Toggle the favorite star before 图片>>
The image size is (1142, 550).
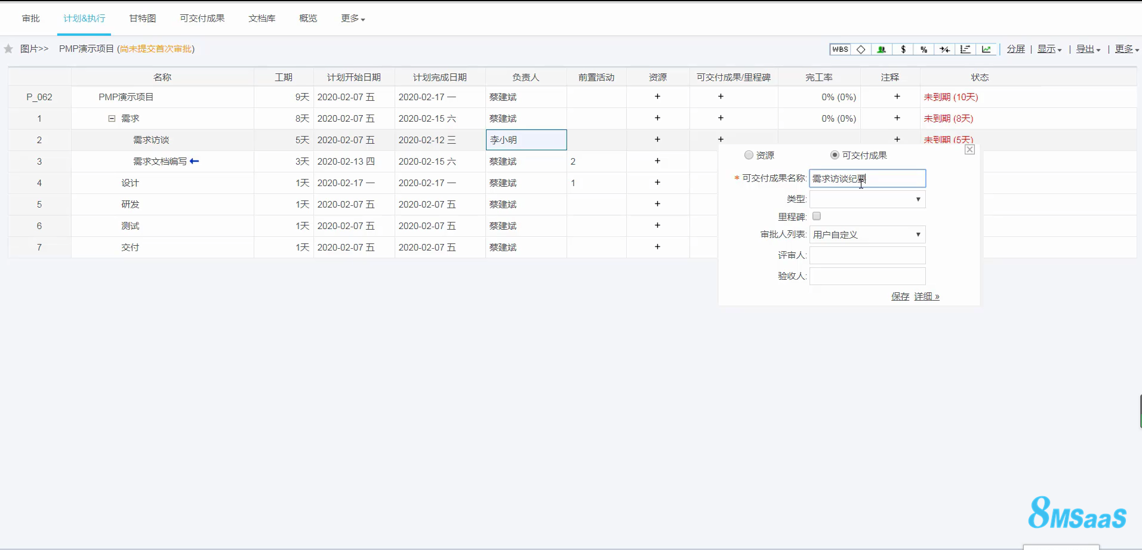pyautogui.click(x=8, y=49)
